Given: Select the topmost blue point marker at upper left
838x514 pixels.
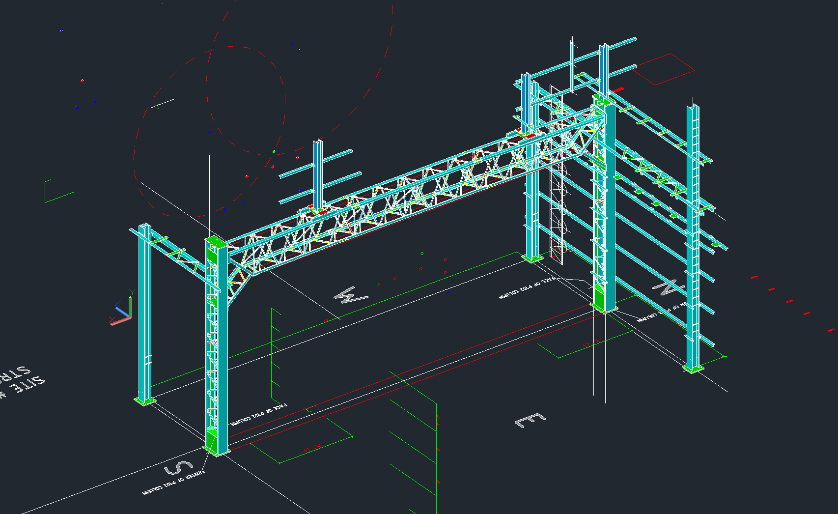Looking at the screenshot, I should tap(61, 30).
